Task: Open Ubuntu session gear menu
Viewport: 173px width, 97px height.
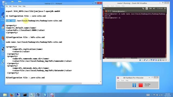Action: (165, 8)
